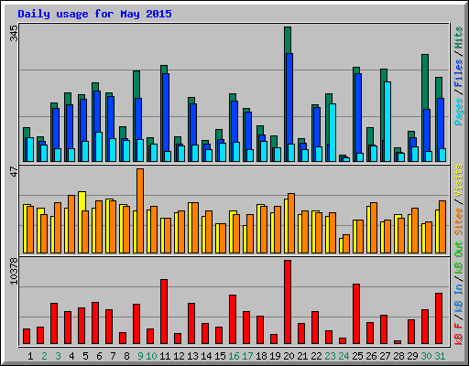The image size is (469, 366).
Task: Click the 'kB F' legend label
Action: coord(458,333)
